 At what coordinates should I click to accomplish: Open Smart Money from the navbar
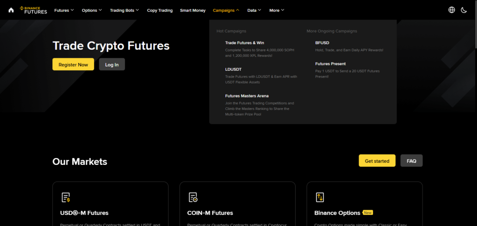click(x=192, y=10)
